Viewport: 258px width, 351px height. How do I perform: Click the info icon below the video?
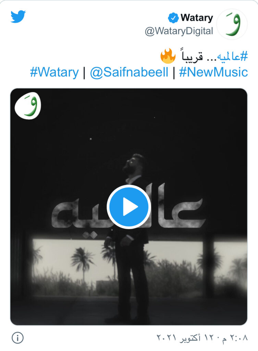click(17, 338)
